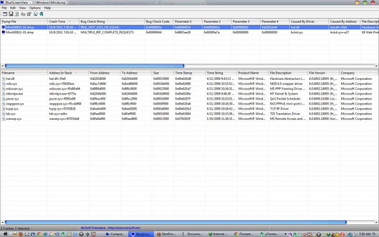Screen dimensions: 379x237
Task: Open the Help menu
Action: coord(48,8)
